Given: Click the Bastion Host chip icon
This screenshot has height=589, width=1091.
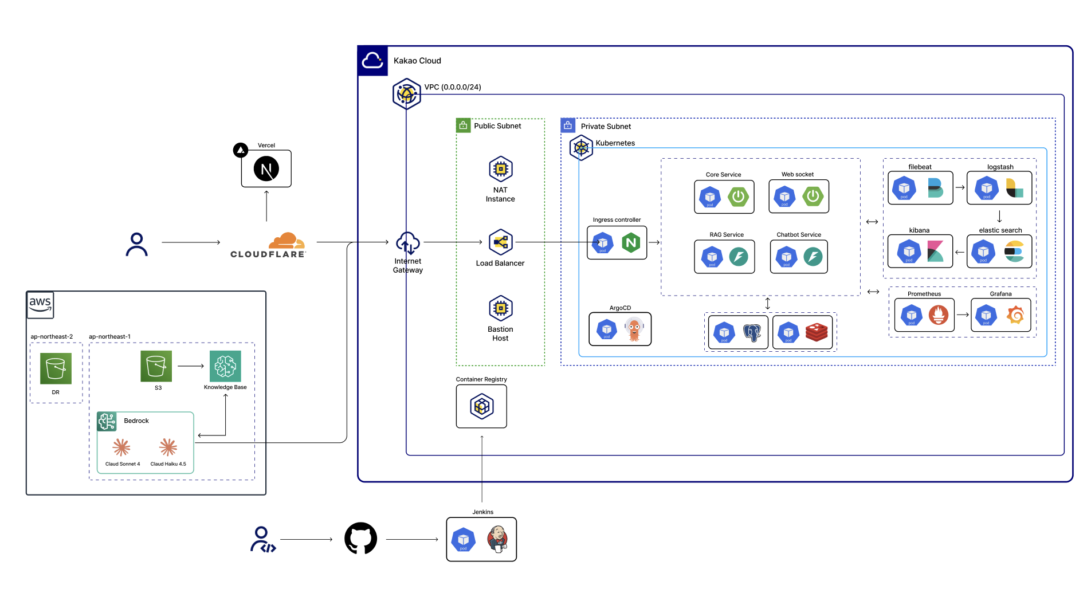Looking at the screenshot, I should pos(501,308).
